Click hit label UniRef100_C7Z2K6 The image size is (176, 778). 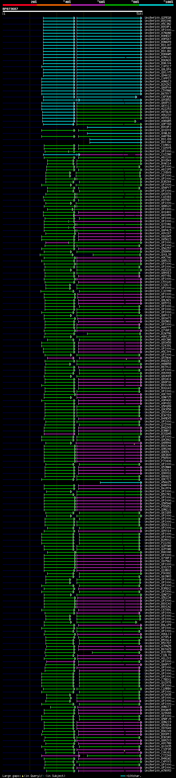tap(158, 756)
